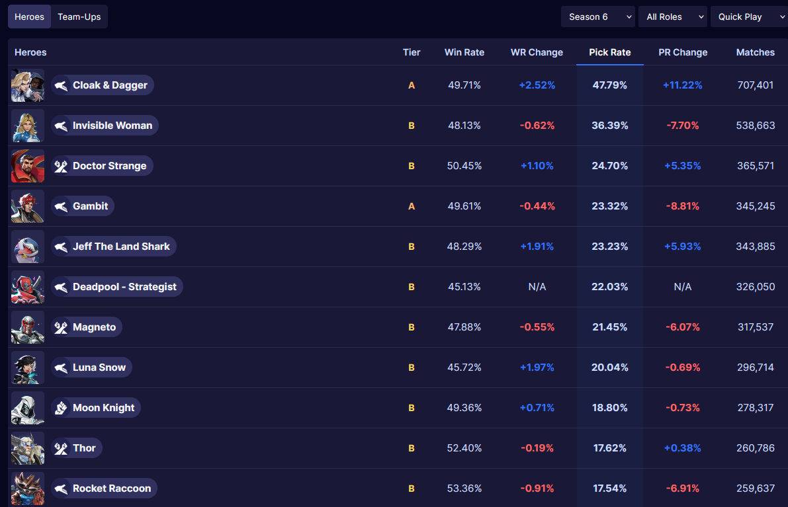Open the Doctor Strange hero link
788x507 pixels.
102,166
